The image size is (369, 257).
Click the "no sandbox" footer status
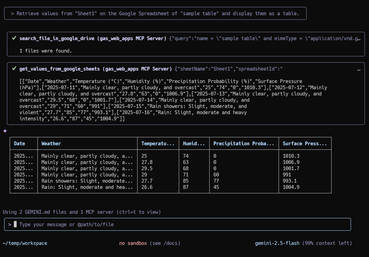pyautogui.click(x=133, y=243)
